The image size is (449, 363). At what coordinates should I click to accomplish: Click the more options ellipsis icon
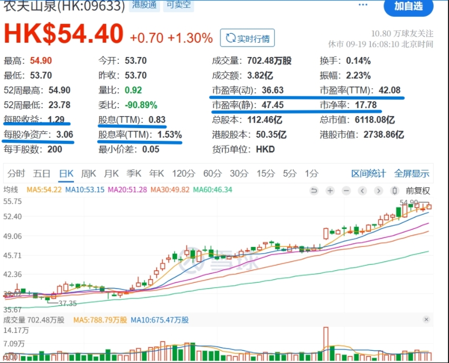(363, 5)
